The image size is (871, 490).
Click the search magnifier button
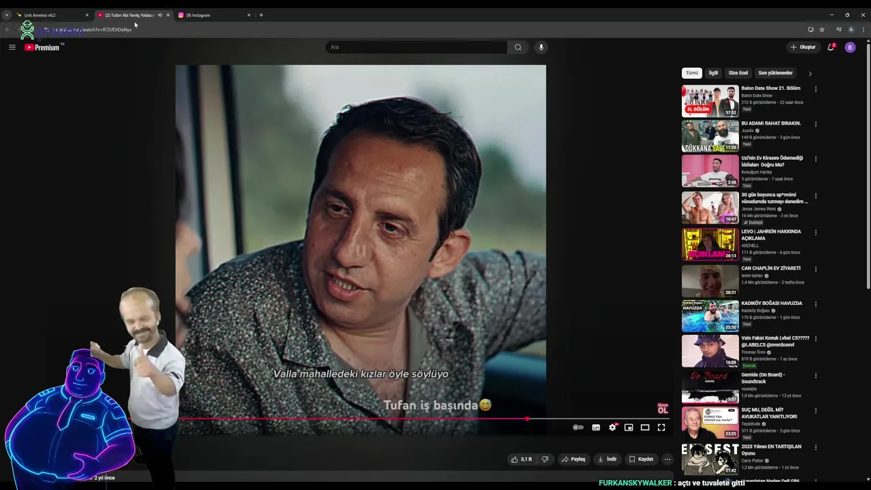click(x=518, y=47)
